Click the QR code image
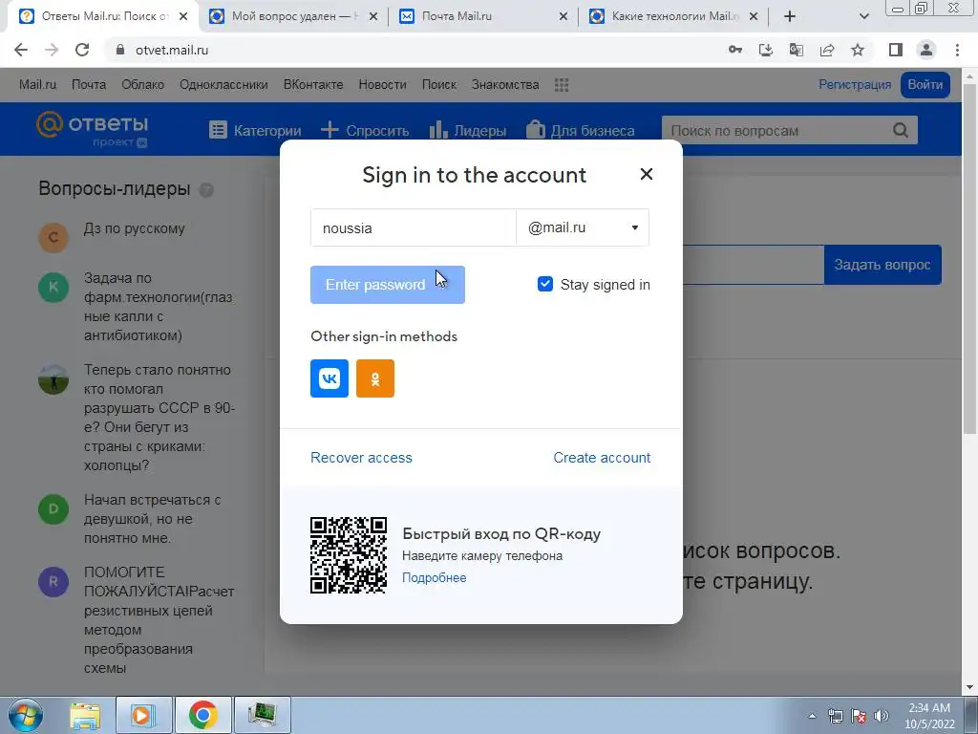Viewport: 978px width, 734px height. coord(349,555)
